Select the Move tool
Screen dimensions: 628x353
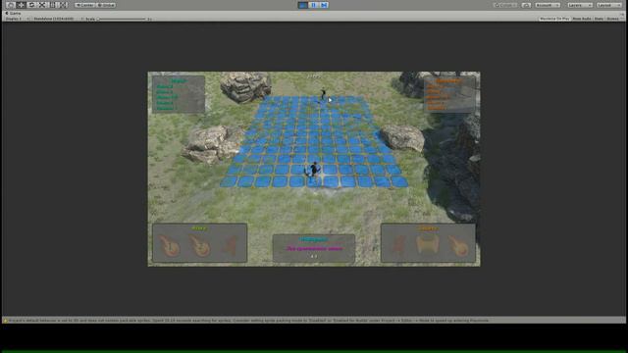pos(22,5)
